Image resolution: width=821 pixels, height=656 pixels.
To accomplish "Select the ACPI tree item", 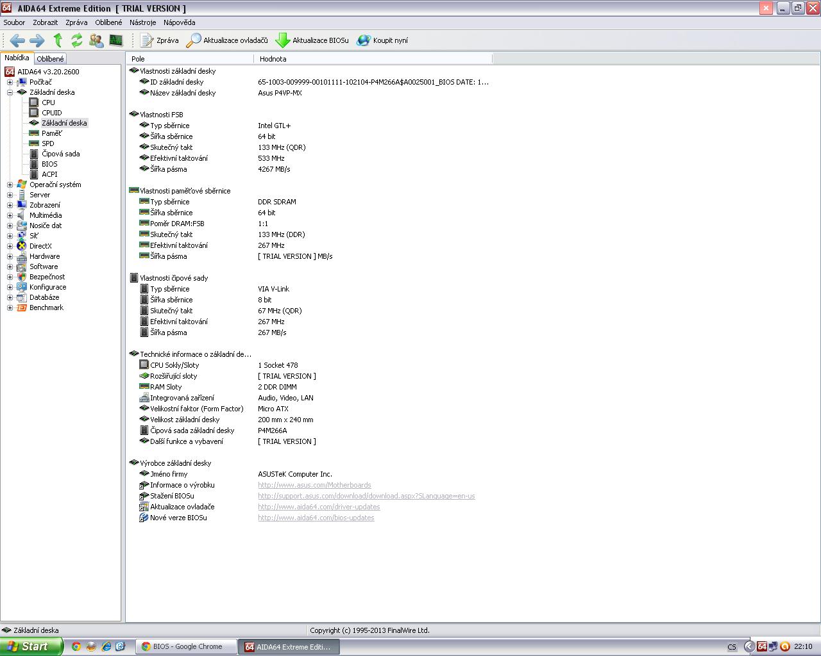I will (49, 174).
